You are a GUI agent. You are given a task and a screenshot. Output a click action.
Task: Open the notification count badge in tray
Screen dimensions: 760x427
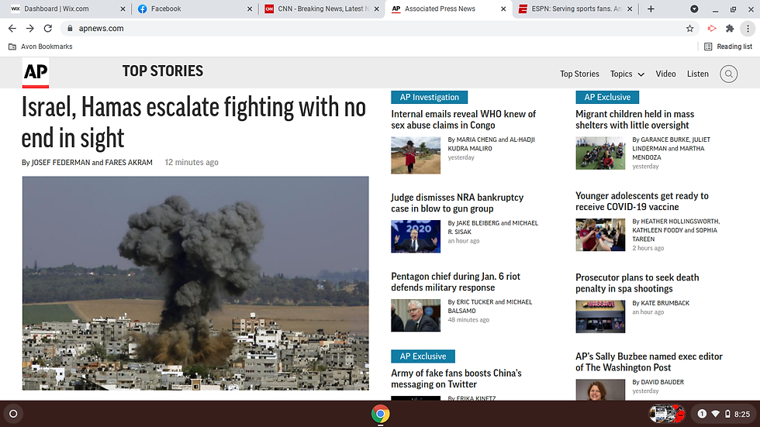[x=701, y=414]
